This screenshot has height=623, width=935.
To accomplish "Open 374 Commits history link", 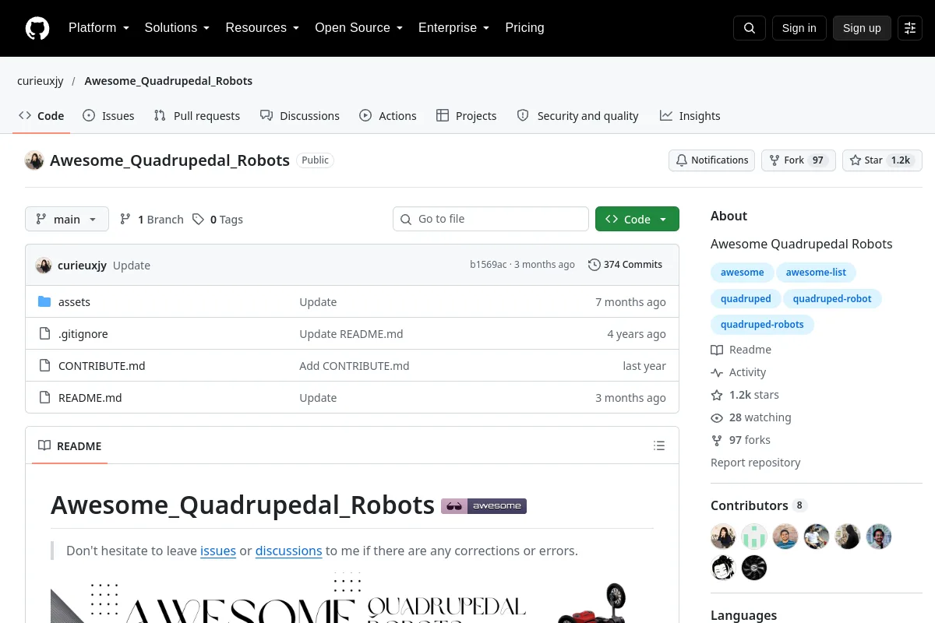I will 626,265.
